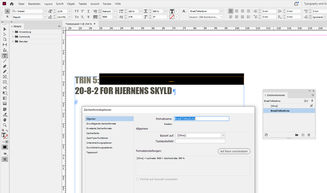Apply Superscript formatting
This screenshot has height=193, width=327.
pyautogui.click(x=82, y=11)
